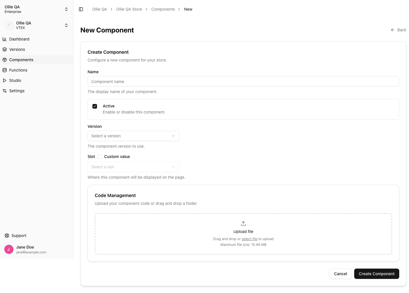Click the Functions database icon
The height and width of the screenshot is (293, 409).
(5, 70)
